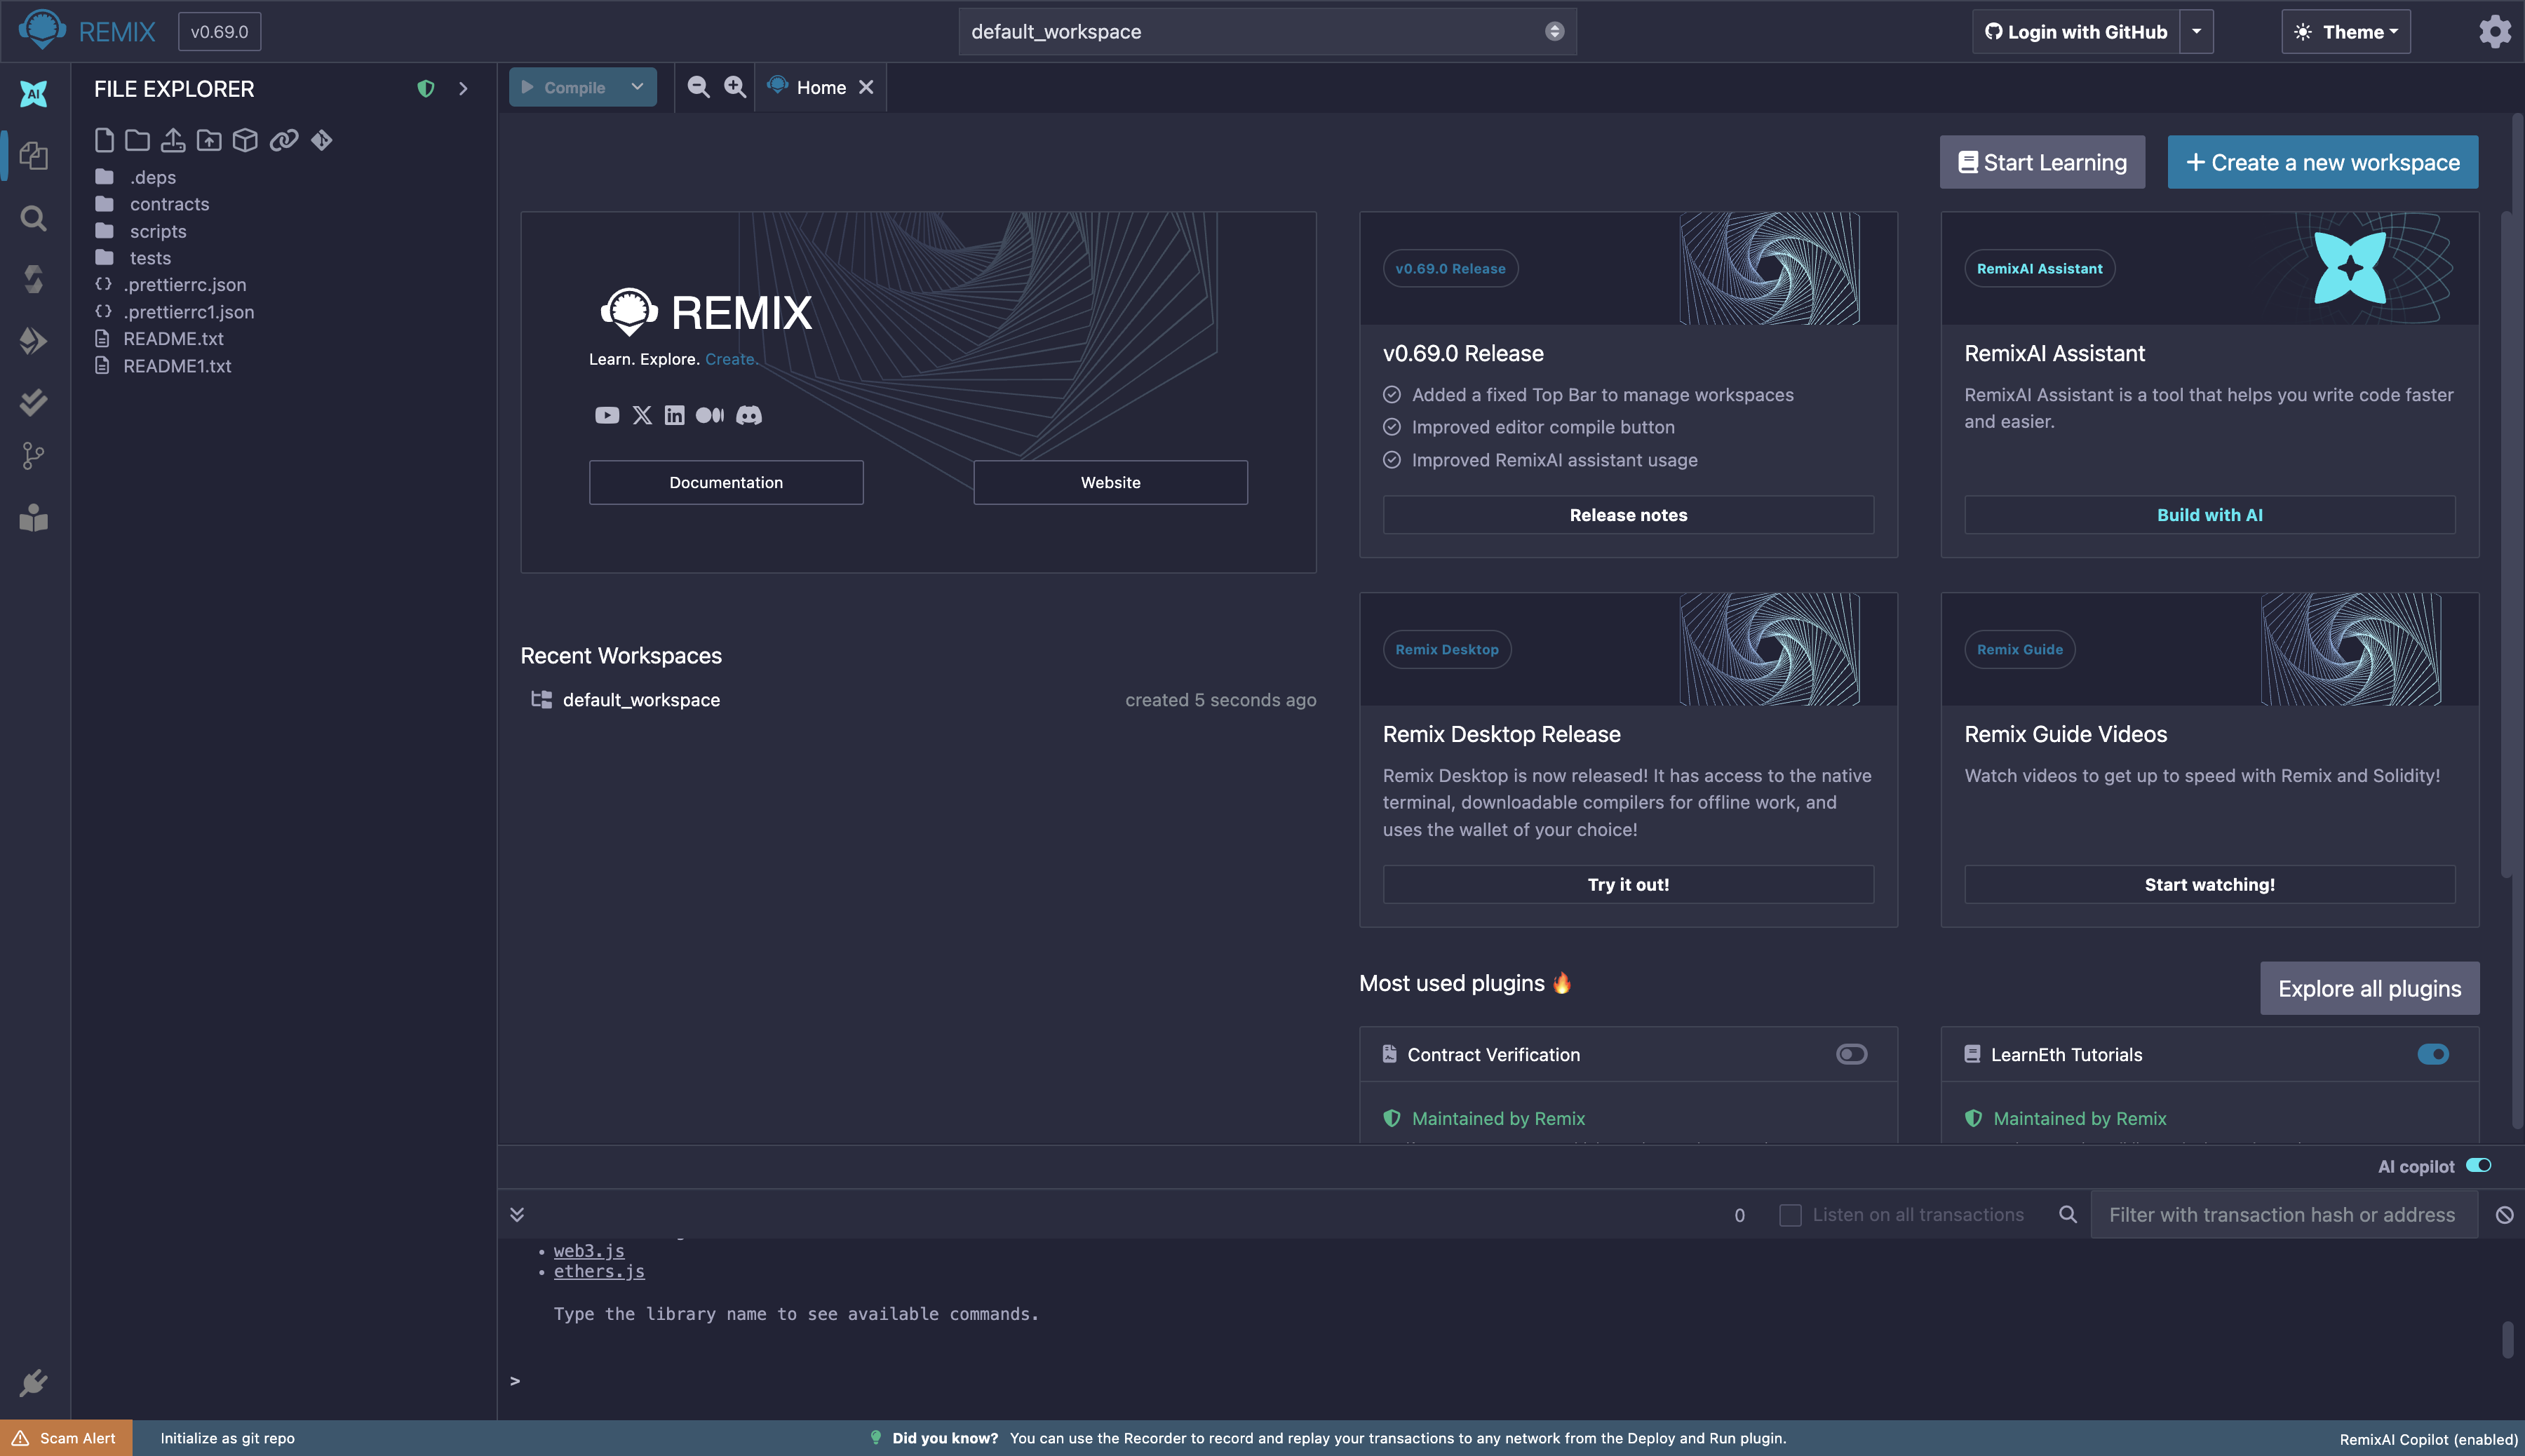Screen dimensions: 2525x1456
Task: Open the RemixAI assistant sidebar icon
Action: (x=33, y=94)
